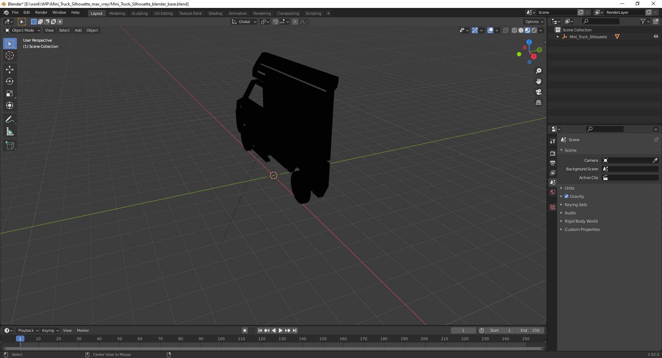Image resolution: width=662 pixels, height=358 pixels.
Task: Open the Tool properties tab
Action: point(553,141)
